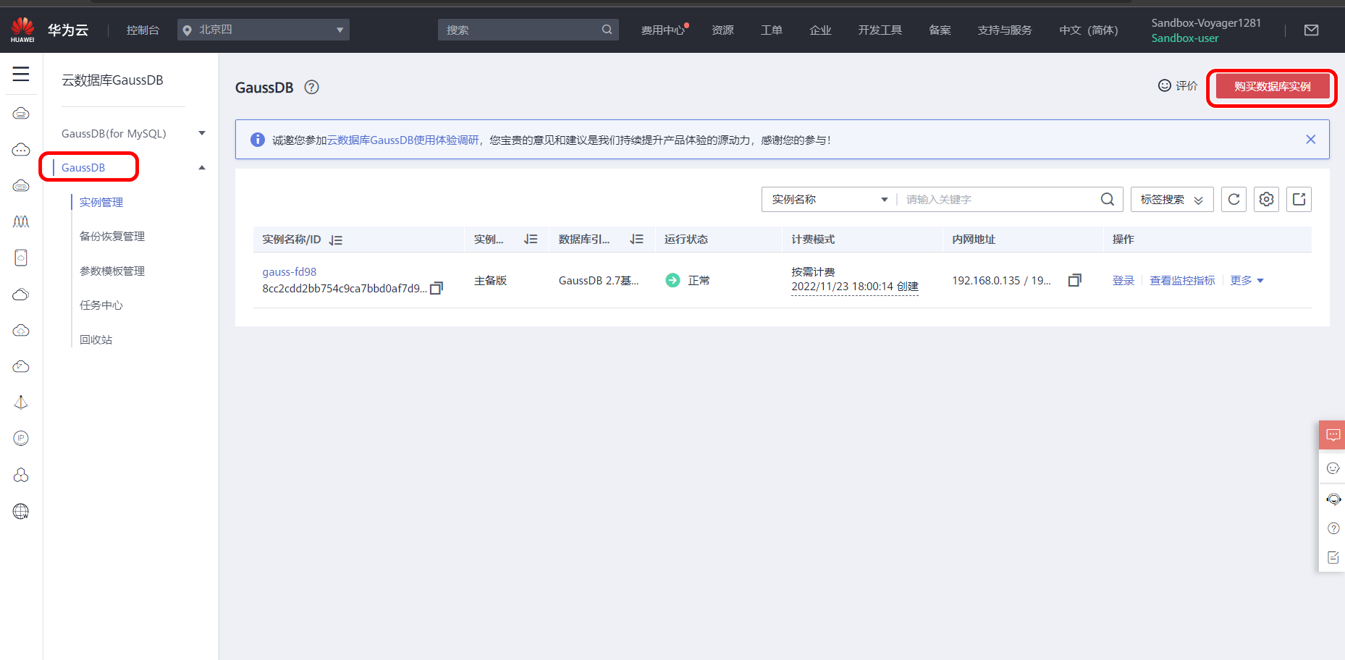Screen dimensions: 1345x660
Task: Open the floating notes edit icon
Action: coord(1333,557)
